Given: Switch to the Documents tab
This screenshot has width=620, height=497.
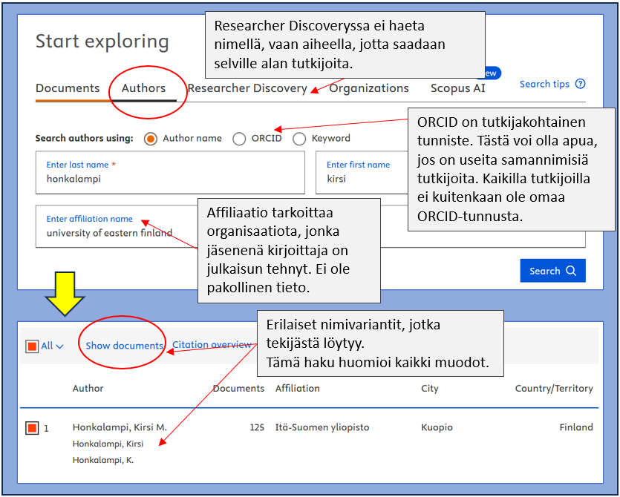Looking at the screenshot, I should point(68,88).
